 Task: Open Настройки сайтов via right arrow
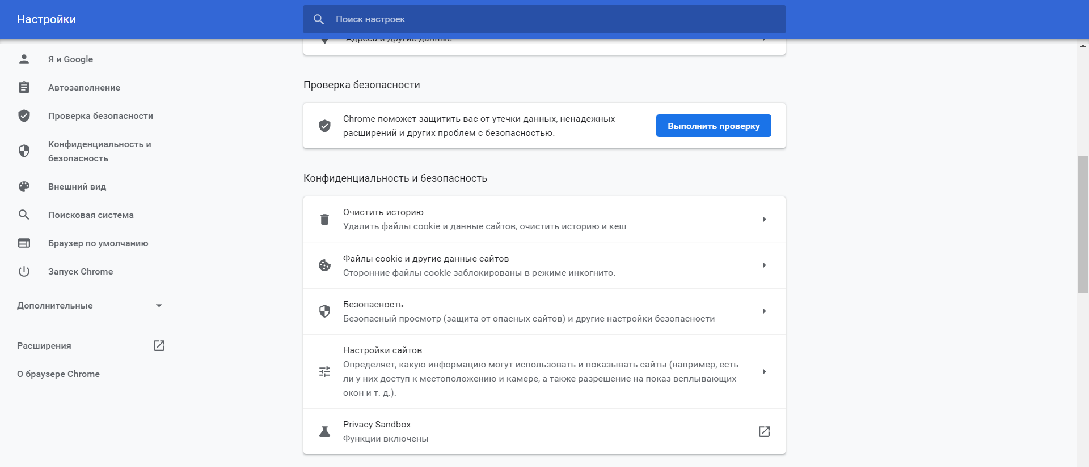(764, 371)
